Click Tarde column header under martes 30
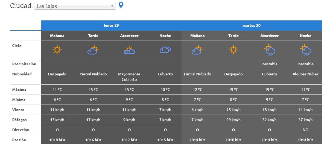Viewport: 336px width, 144px height. click(x=233, y=36)
